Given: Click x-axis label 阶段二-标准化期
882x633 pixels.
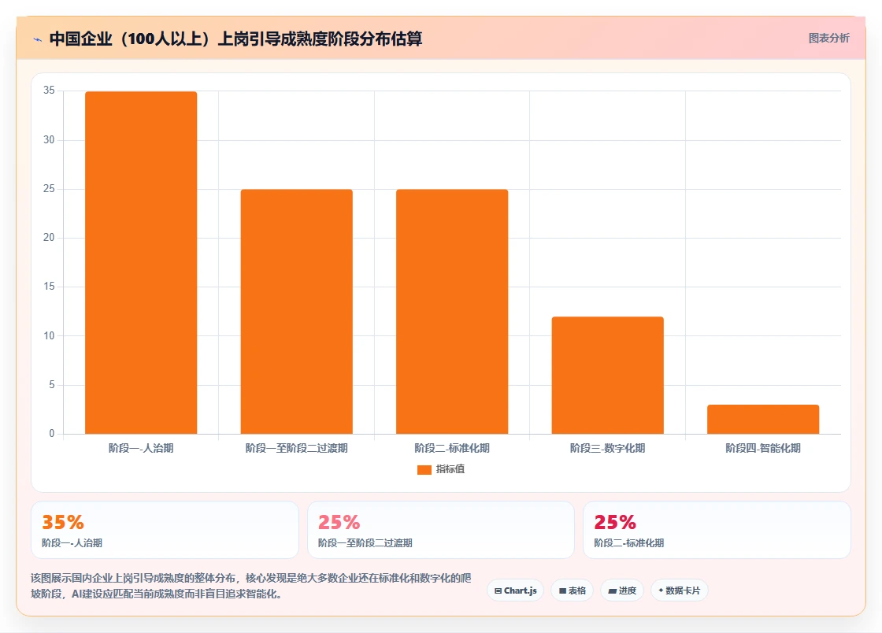Looking at the screenshot, I should [x=452, y=448].
